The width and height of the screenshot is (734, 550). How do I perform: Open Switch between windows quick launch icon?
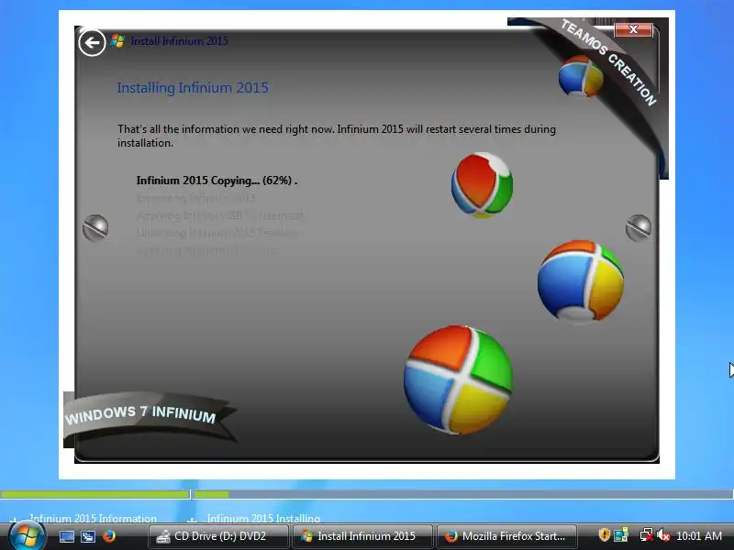[88, 536]
